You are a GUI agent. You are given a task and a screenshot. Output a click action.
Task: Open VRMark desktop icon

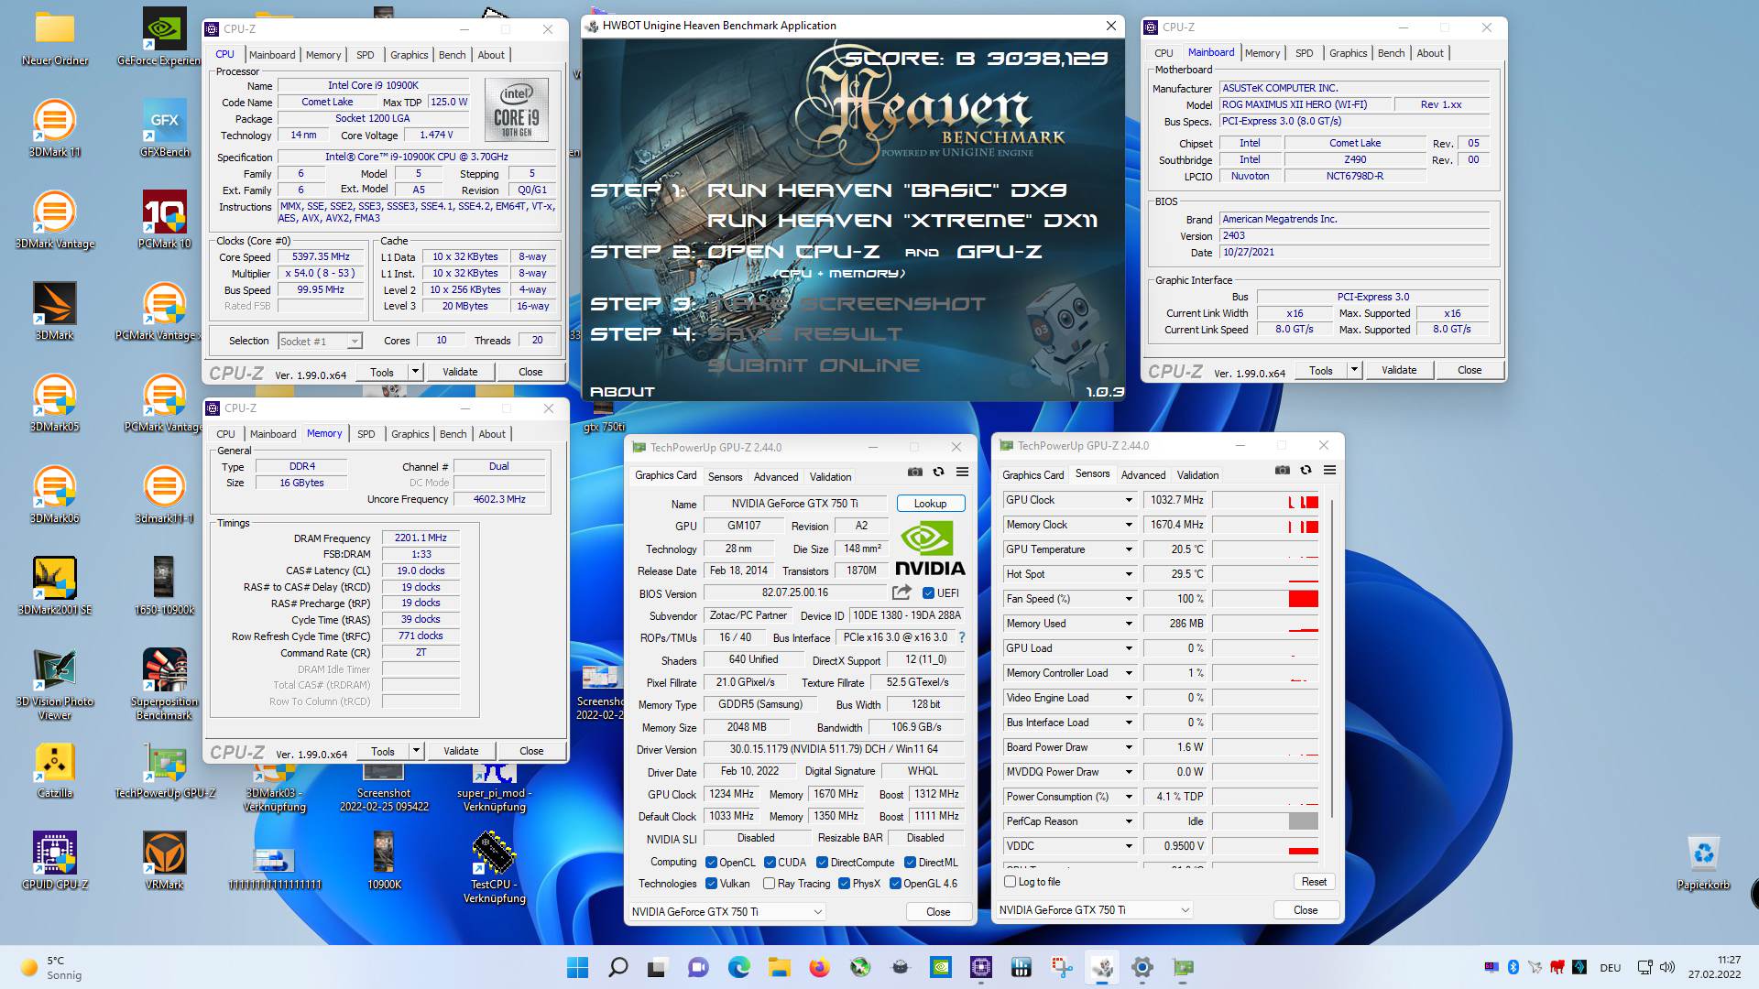coord(165,861)
